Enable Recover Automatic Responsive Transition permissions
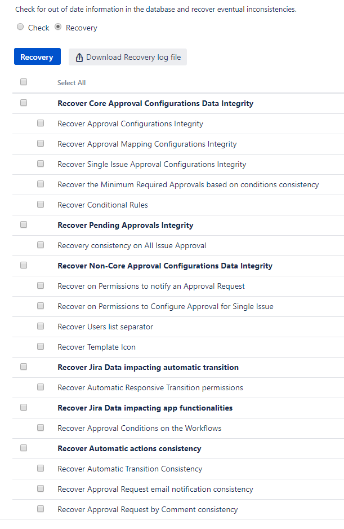 coord(41,387)
